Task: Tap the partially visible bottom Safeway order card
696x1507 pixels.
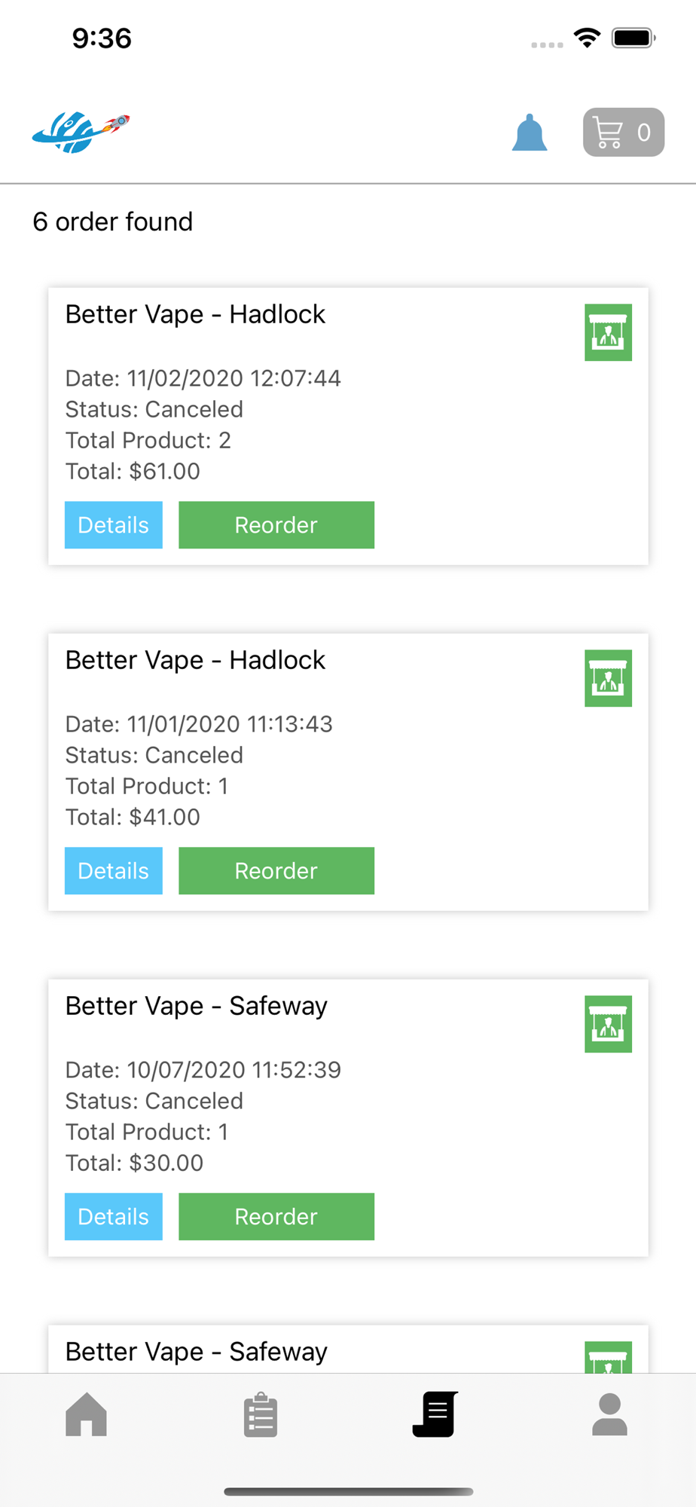Action: (346, 1352)
